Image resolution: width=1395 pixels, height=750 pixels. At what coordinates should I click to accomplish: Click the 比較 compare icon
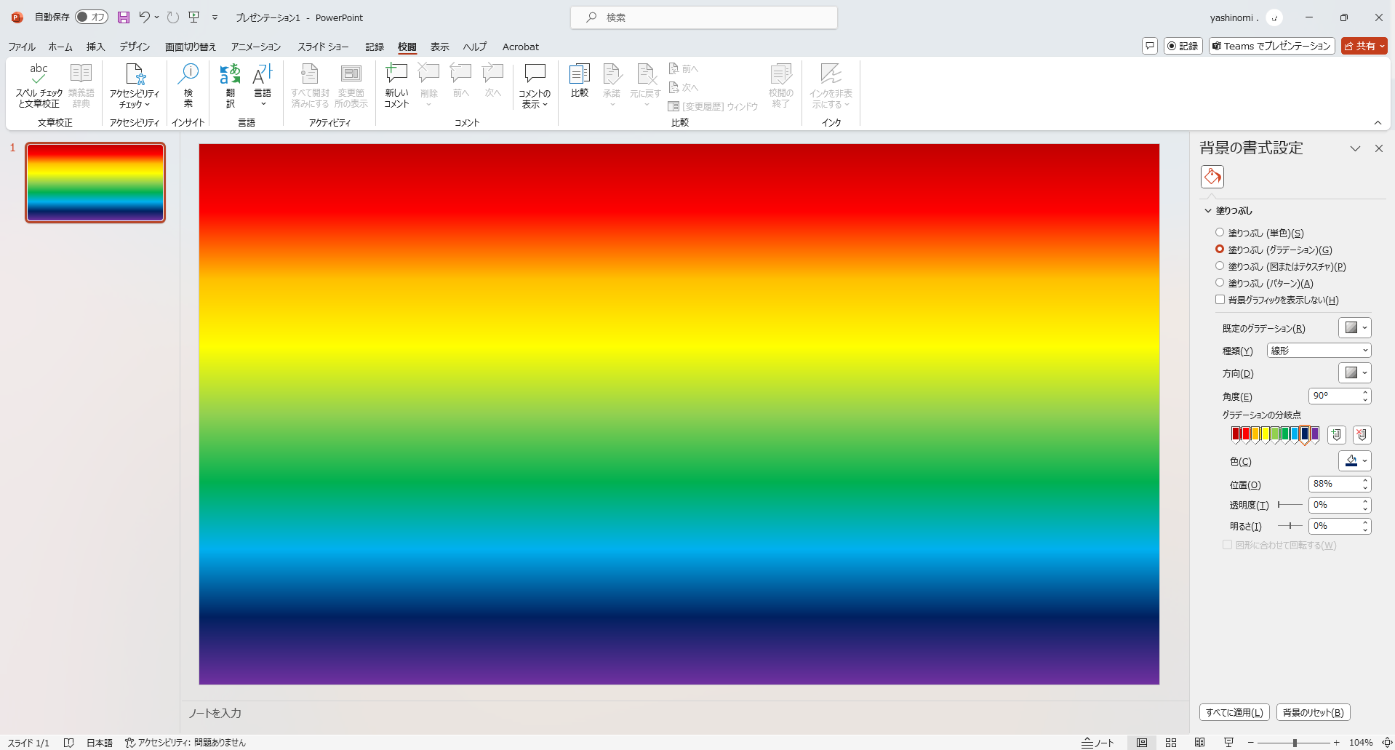pos(580,80)
